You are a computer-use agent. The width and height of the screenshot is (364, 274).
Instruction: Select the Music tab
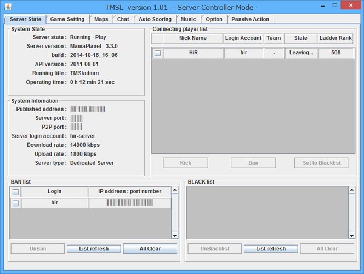188,19
